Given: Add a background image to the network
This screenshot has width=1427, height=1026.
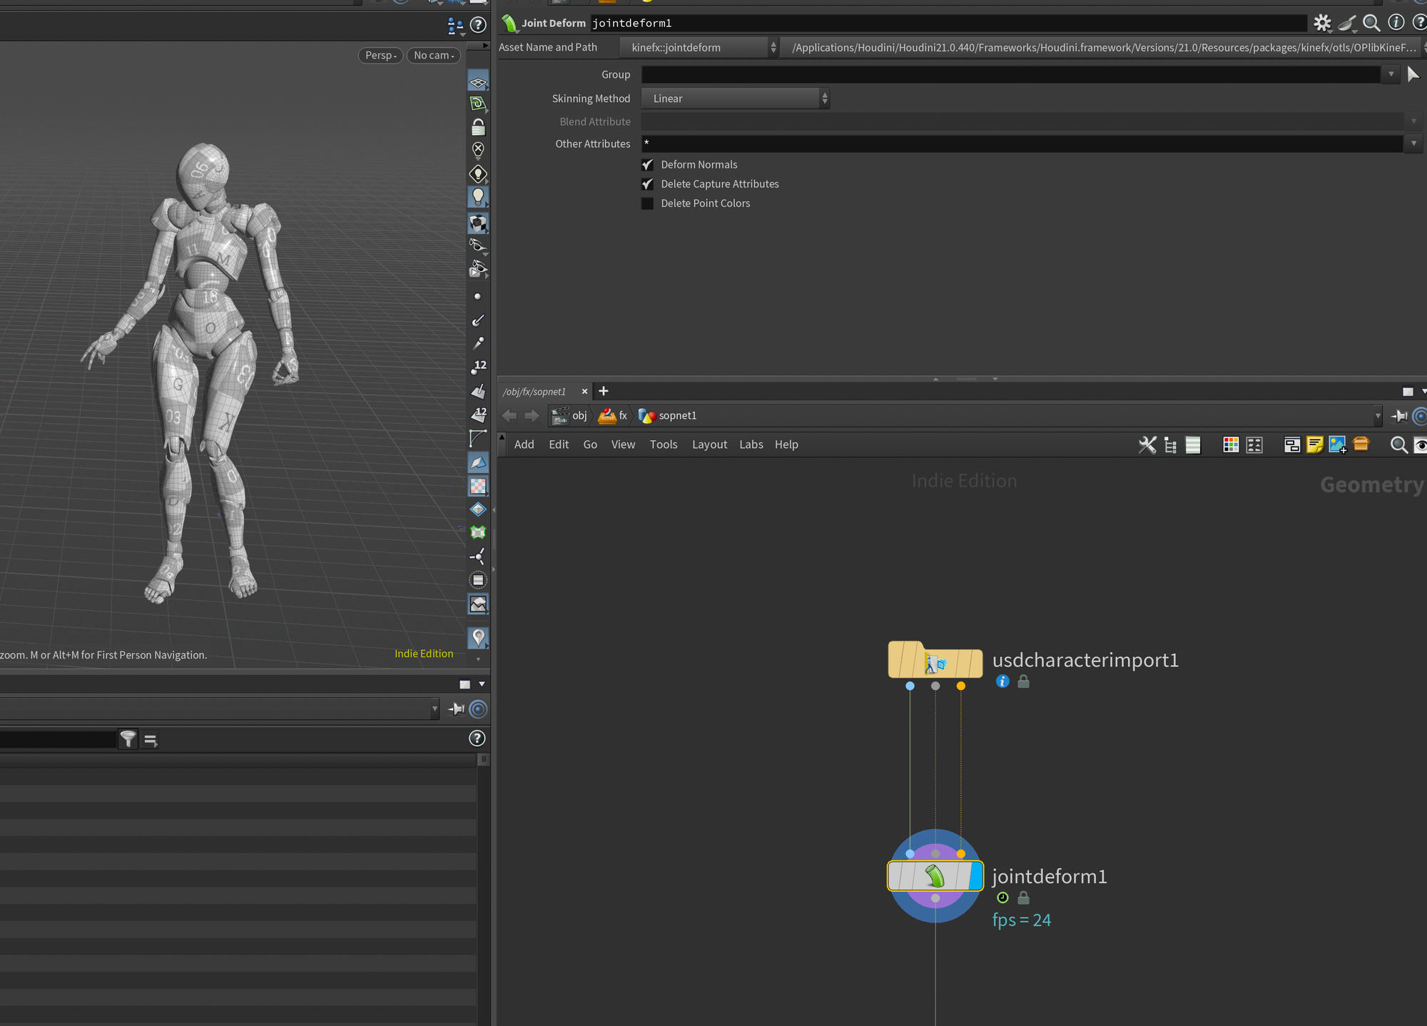Looking at the screenshot, I should point(1338,445).
